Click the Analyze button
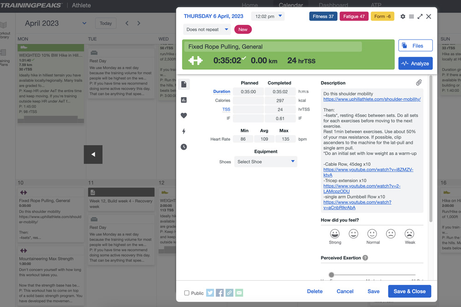The height and width of the screenshot is (307, 461). tap(415, 64)
